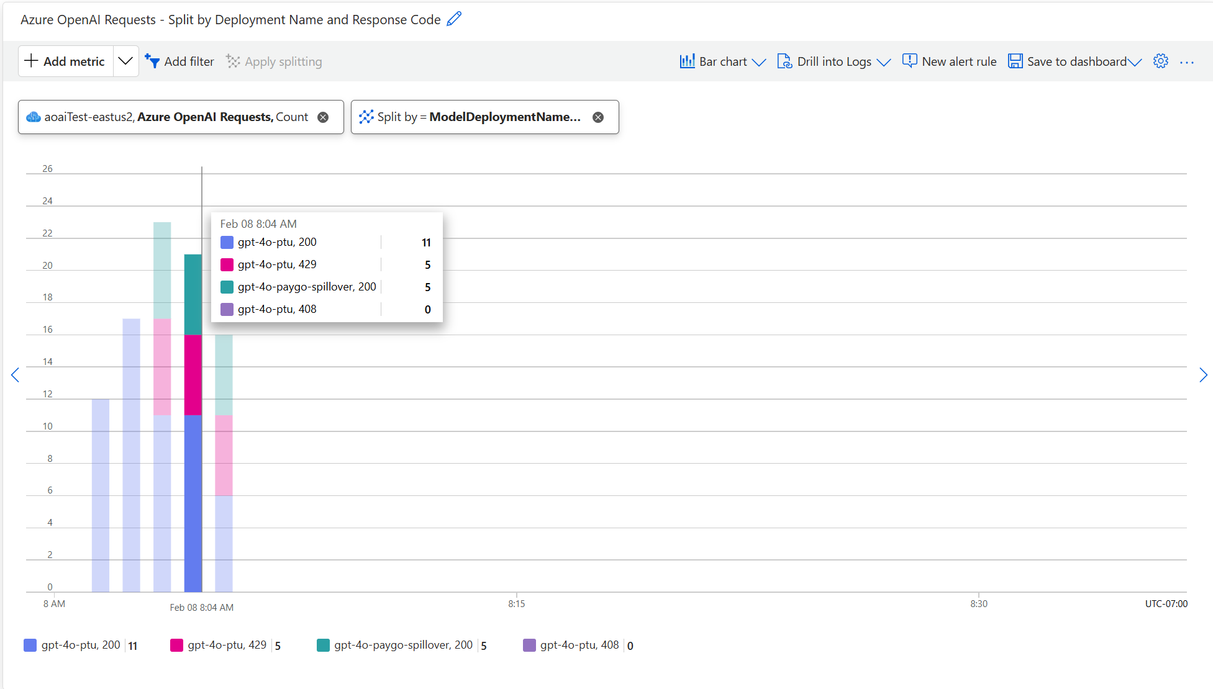Edit the chart title with pencil icon
This screenshot has height=689, width=1213.
click(x=454, y=19)
